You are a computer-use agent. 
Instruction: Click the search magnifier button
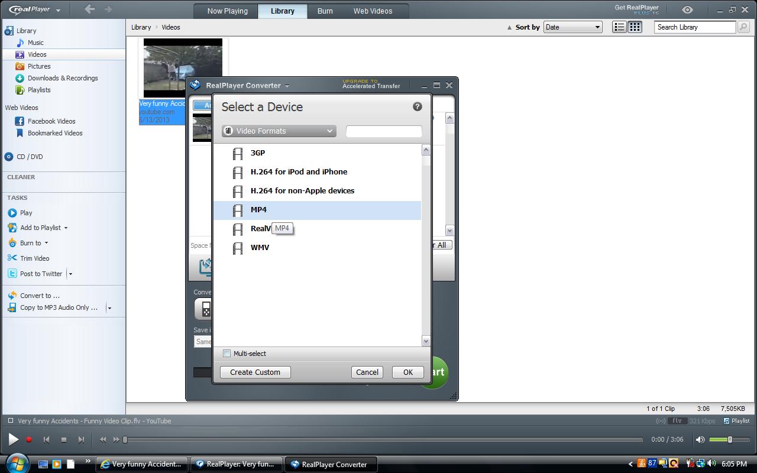point(743,27)
